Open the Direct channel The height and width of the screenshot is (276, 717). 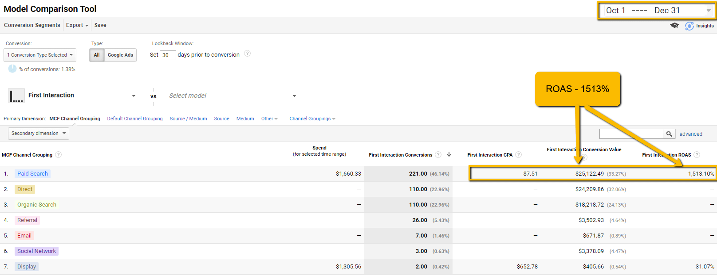[x=25, y=189]
